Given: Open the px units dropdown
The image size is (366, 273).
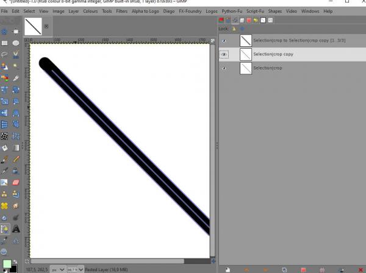Looking at the screenshot, I should 62,269.
